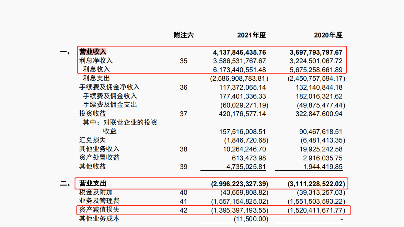
Task: Click value 182,016,321.62
Action: [319, 97]
